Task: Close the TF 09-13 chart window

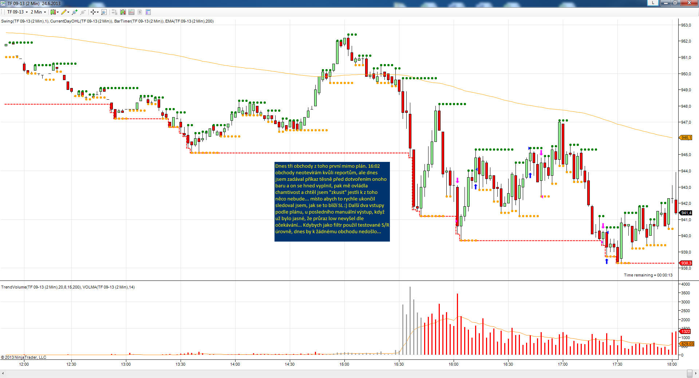Action: tap(689, 3)
